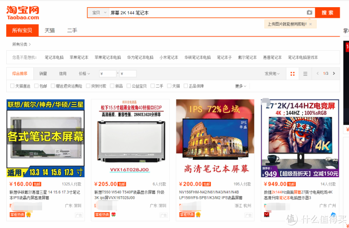Open the 发货地 location dropdown
This screenshot has height=228, width=349.
pos(272,74)
